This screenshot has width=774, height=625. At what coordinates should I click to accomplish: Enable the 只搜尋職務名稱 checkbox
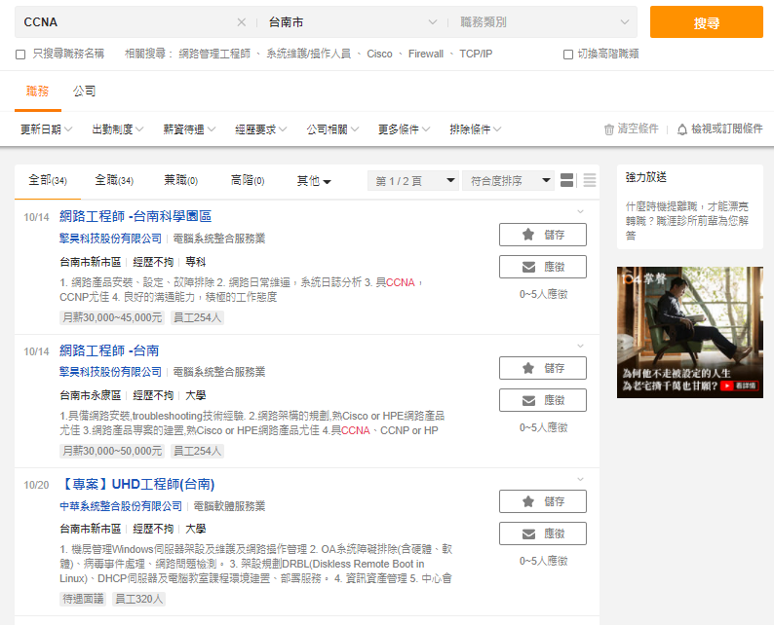click(20, 55)
